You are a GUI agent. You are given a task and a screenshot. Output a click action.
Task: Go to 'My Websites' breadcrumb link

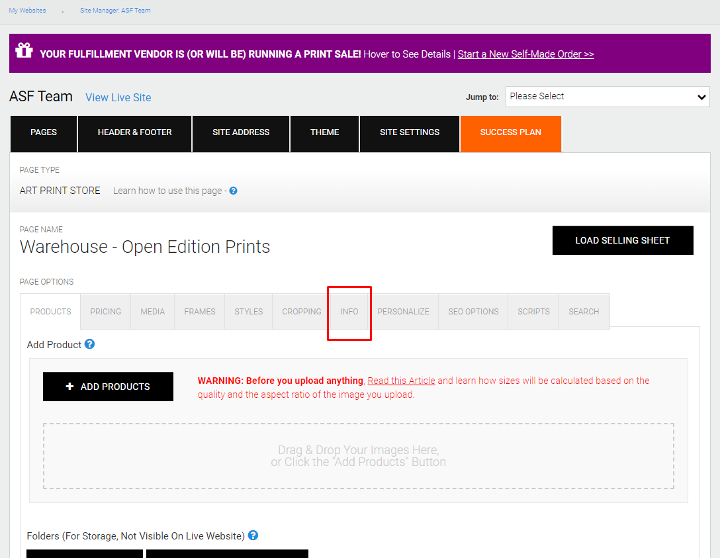click(28, 10)
